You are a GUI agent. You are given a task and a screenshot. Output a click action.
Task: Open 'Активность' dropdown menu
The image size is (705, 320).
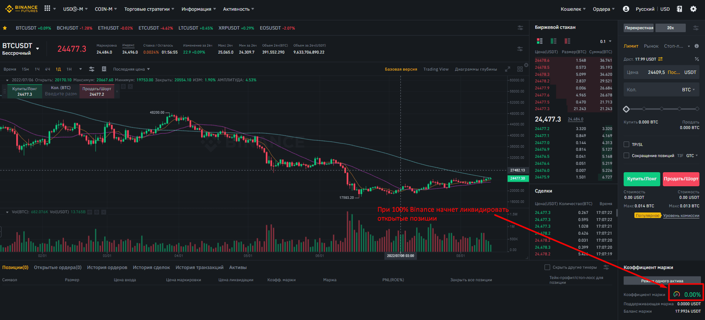pos(238,9)
